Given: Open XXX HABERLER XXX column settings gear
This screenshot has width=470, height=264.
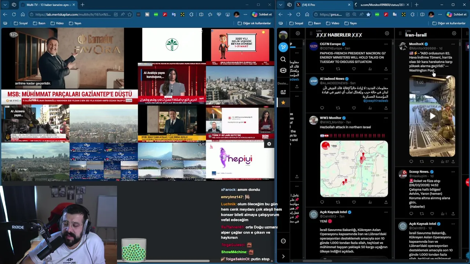Looking at the screenshot, I should pos(387,33).
